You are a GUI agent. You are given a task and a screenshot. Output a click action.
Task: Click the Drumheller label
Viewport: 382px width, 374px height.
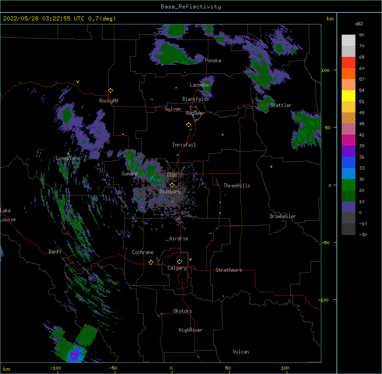[283, 216]
